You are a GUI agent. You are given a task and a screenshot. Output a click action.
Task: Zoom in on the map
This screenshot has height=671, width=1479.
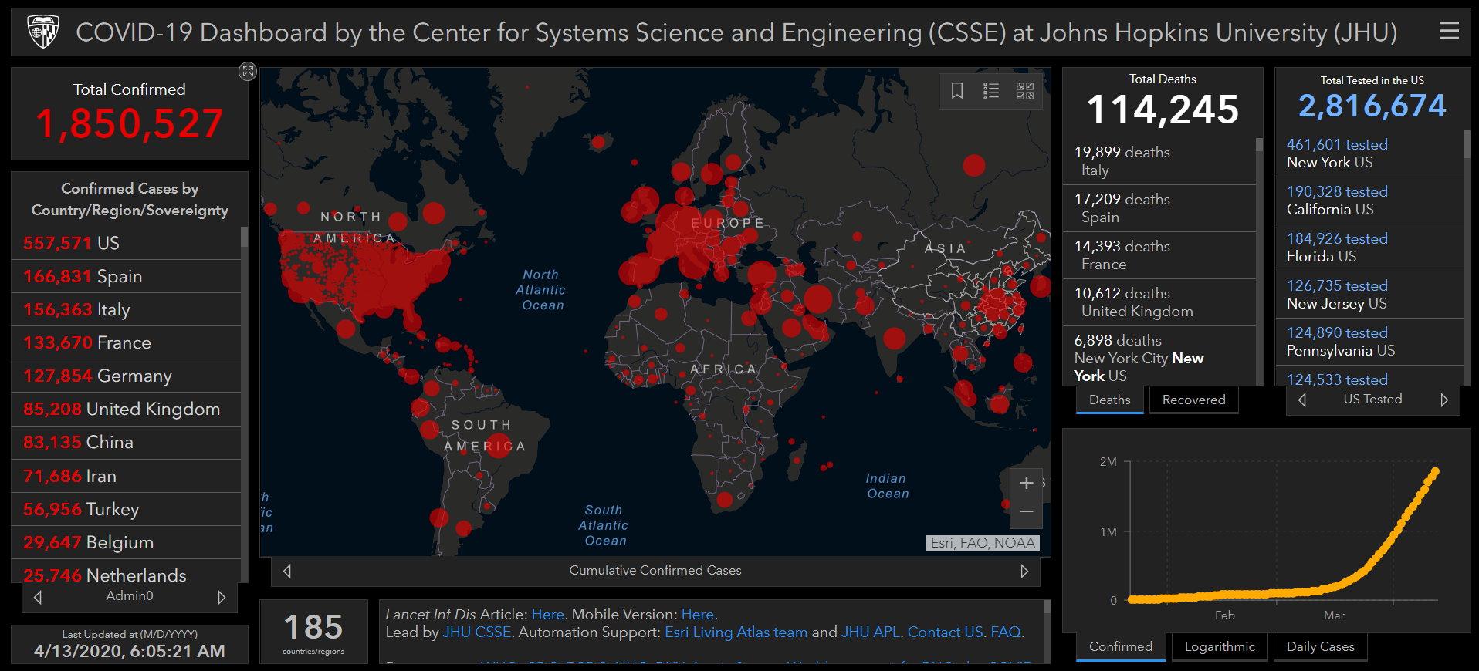click(x=1026, y=483)
